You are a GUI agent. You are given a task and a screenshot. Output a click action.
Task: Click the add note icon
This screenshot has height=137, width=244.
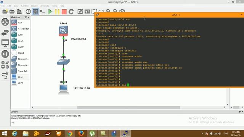tap(80, 11)
